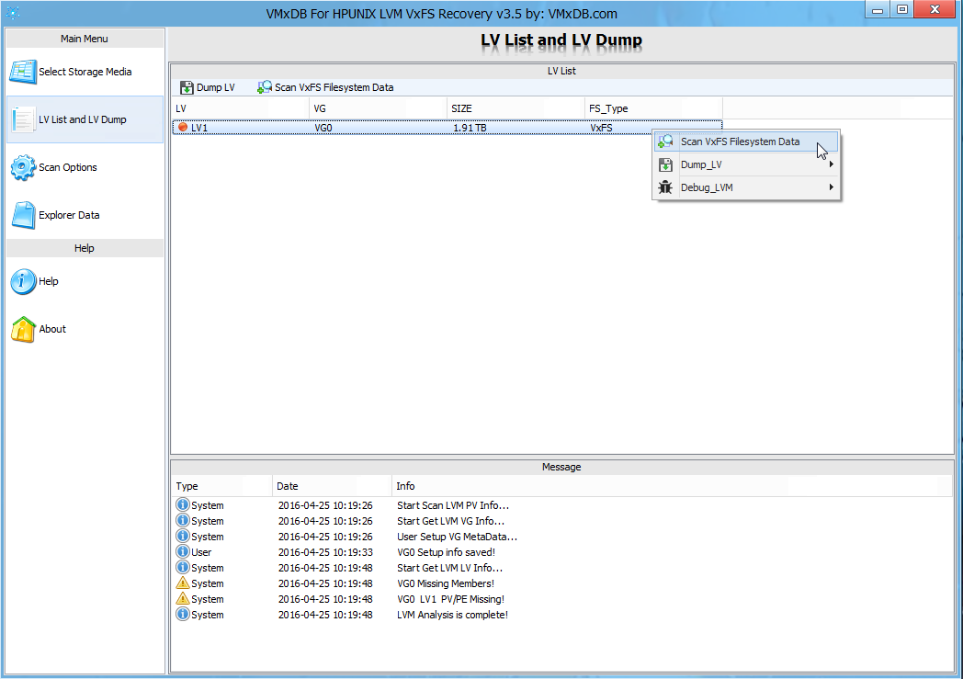Close the VMxDB window
Viewport: 963px width, 679px height.
[935, 10]
